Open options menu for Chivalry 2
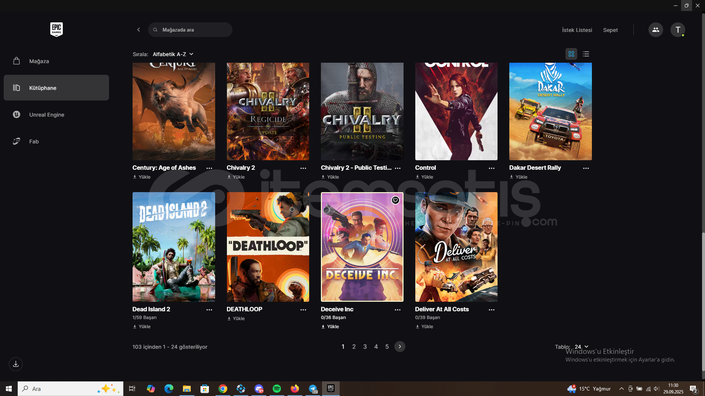705x396 pixels. pyautogui.click(x=303, y=168)
